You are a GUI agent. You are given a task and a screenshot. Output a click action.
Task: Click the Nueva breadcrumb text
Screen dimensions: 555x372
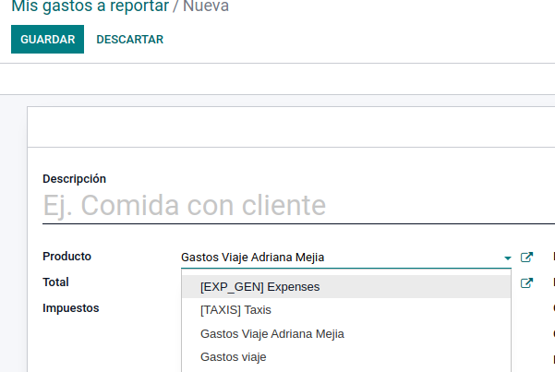coord(206,6)
